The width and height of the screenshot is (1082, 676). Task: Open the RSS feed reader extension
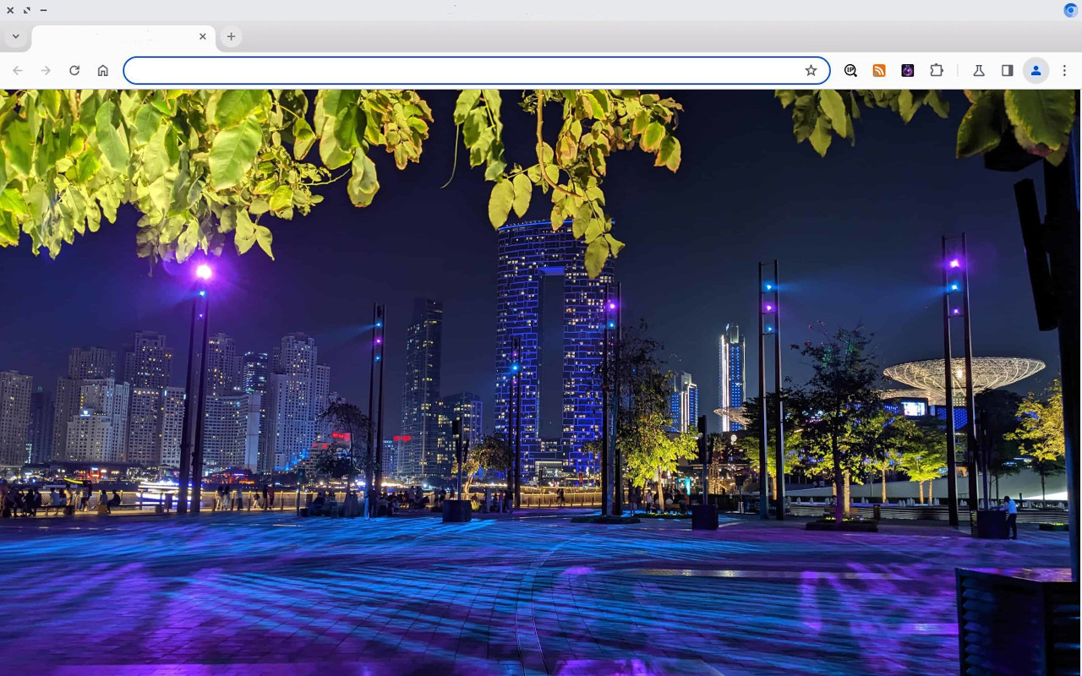879,70
